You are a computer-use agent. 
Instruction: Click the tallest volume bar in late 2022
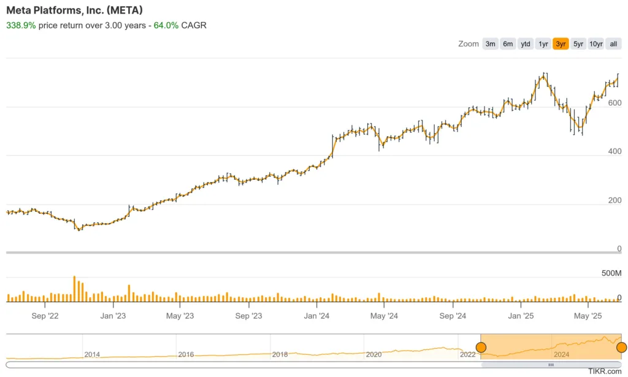[74, 289]
